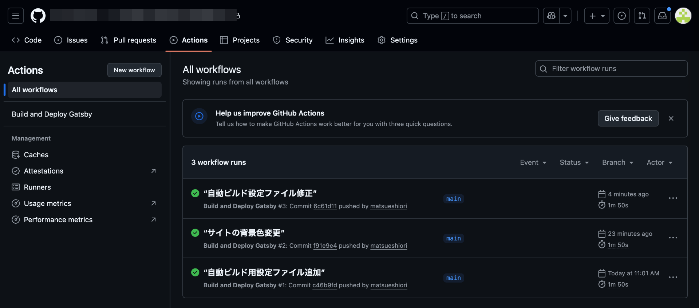Dismiss the Help us improve banner

[x=671, y=118]
